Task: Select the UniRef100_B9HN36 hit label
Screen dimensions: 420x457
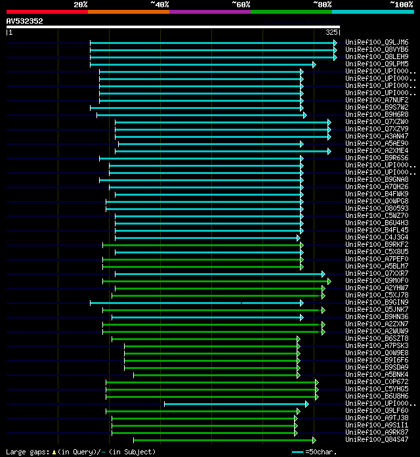Action: click(x=377, y=316)
